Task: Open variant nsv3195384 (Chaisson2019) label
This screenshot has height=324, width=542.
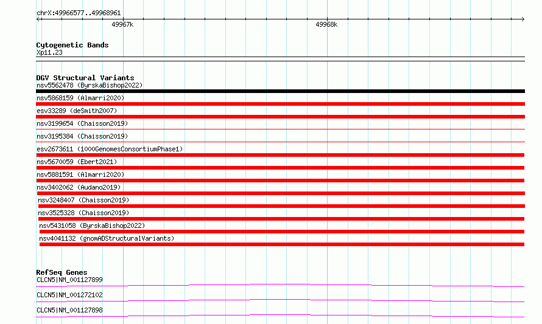Action: click(x=82, y=136)
